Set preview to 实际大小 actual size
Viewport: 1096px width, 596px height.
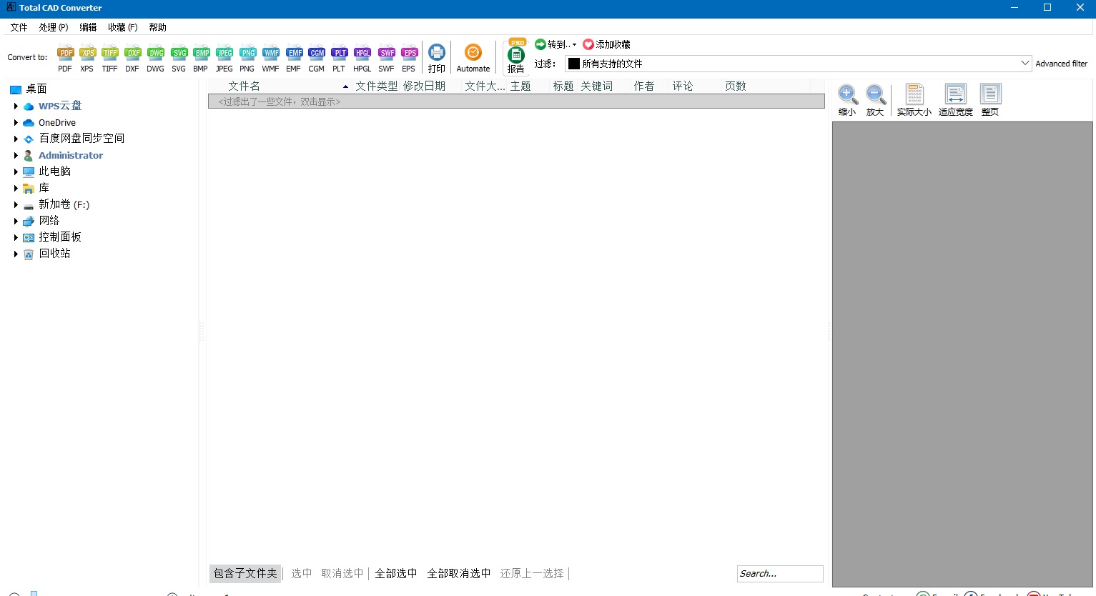tap(914, 99)
